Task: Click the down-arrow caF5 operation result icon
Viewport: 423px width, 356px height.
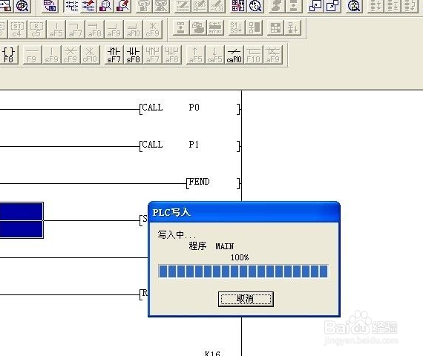Action: pyautogui.click(x=214, y=55)
